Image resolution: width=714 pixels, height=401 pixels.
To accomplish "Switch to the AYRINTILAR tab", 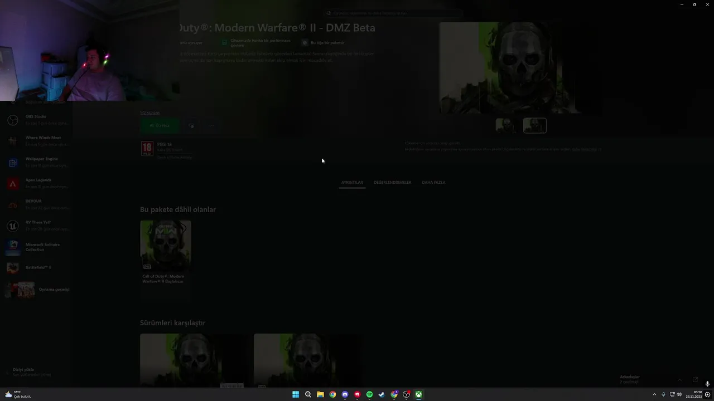I will 352,183.
